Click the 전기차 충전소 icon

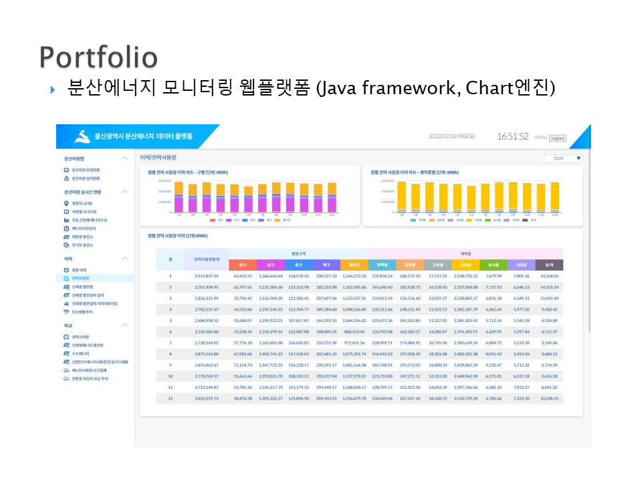[66, 245]
